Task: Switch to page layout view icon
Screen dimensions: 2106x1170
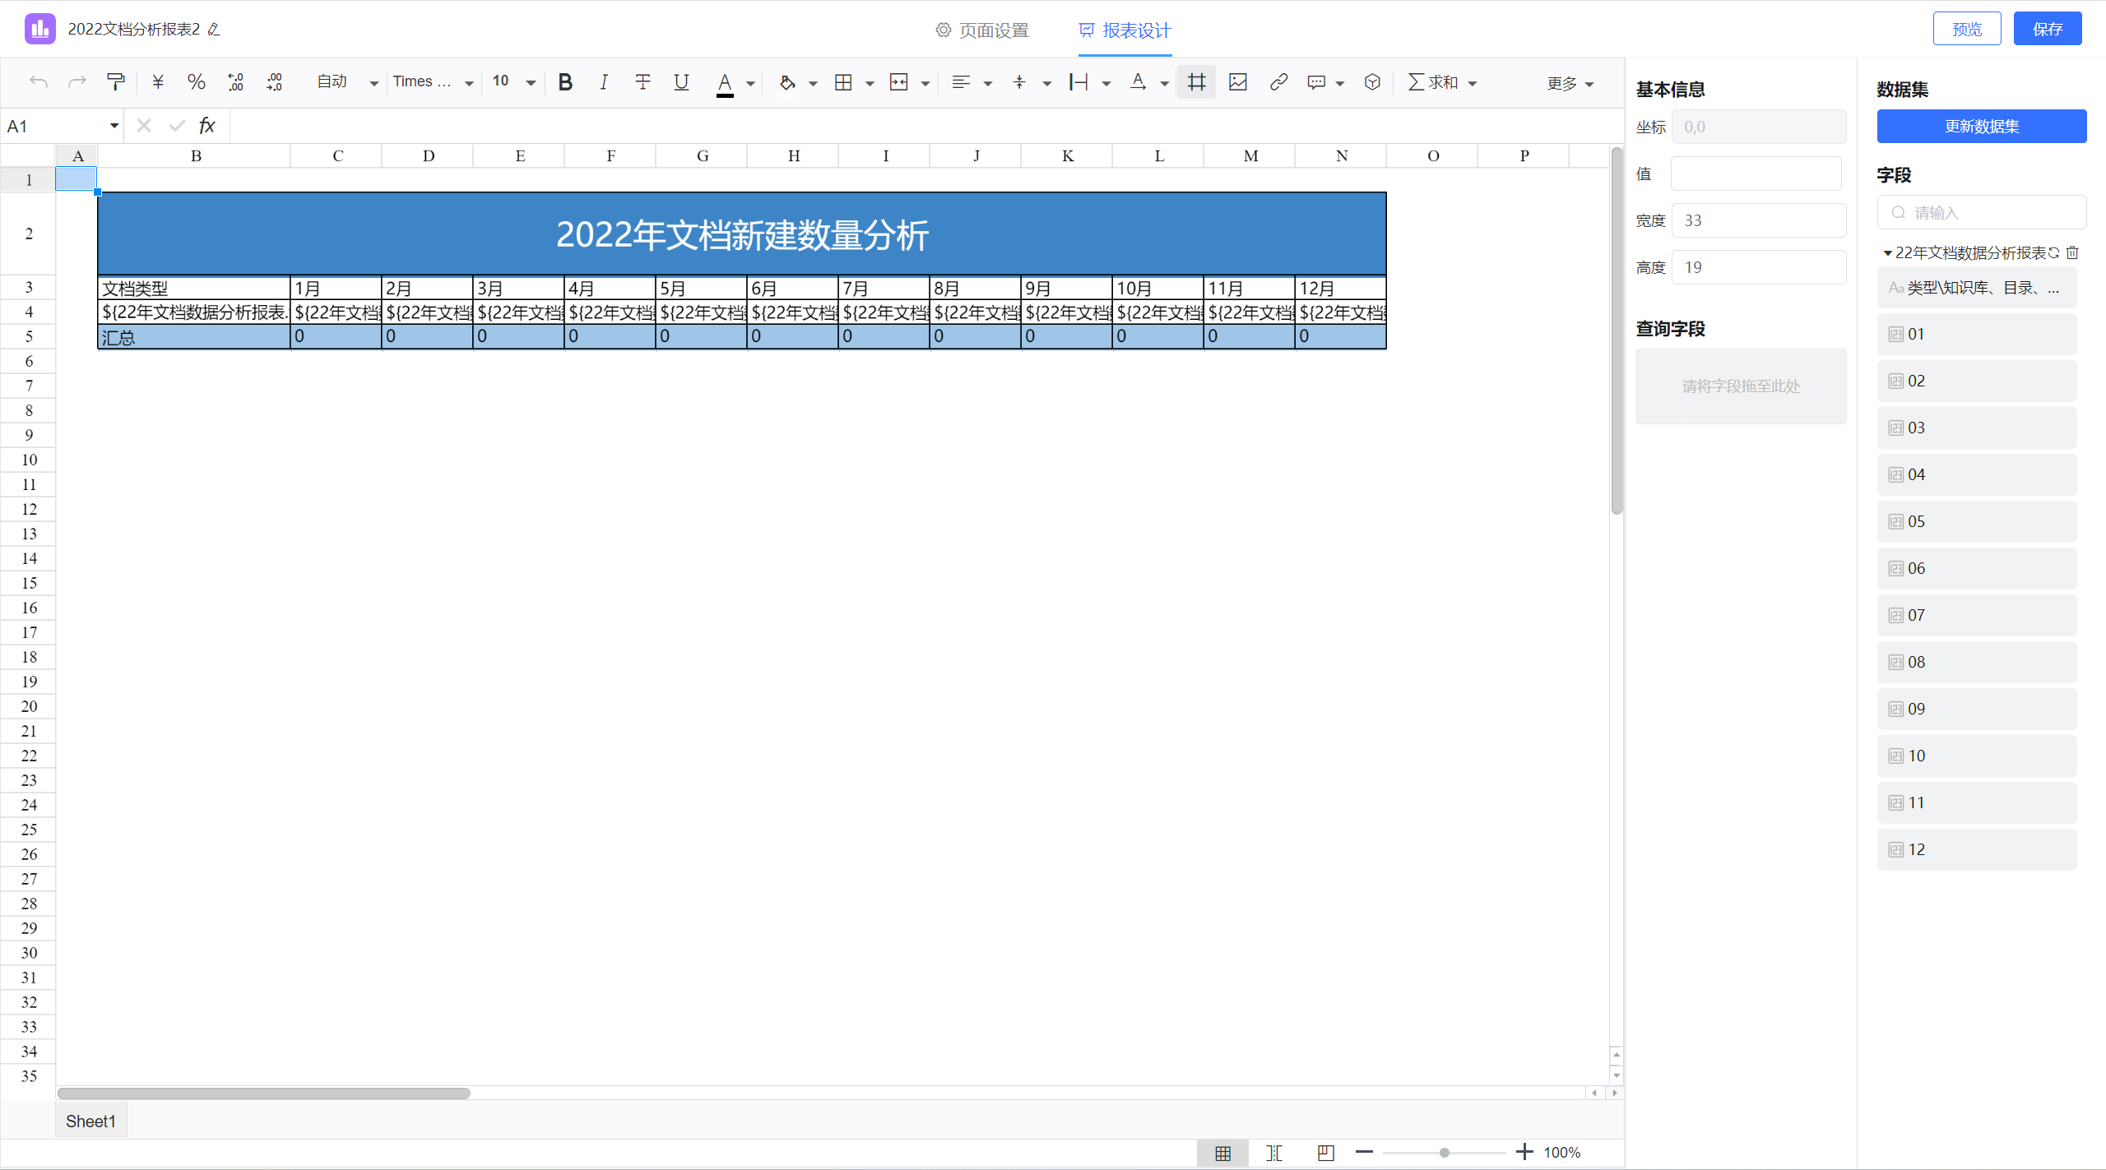Action: pos(1326,1153)
